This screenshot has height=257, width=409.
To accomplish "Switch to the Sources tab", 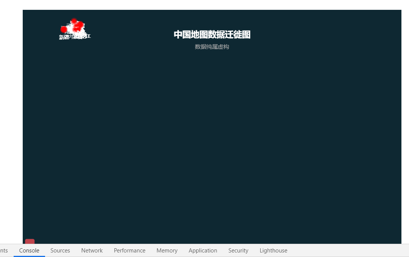I will pos(60,251).
